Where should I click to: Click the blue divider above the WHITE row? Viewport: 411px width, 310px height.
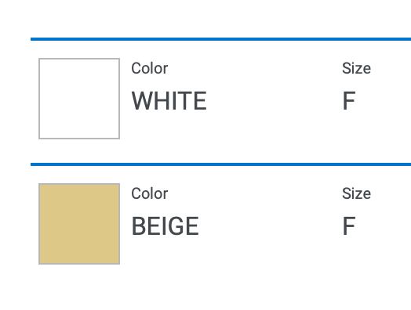tap(220, 39)
